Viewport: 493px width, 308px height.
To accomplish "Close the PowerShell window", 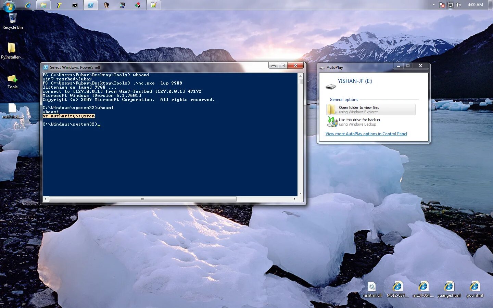I will point(295,65).
